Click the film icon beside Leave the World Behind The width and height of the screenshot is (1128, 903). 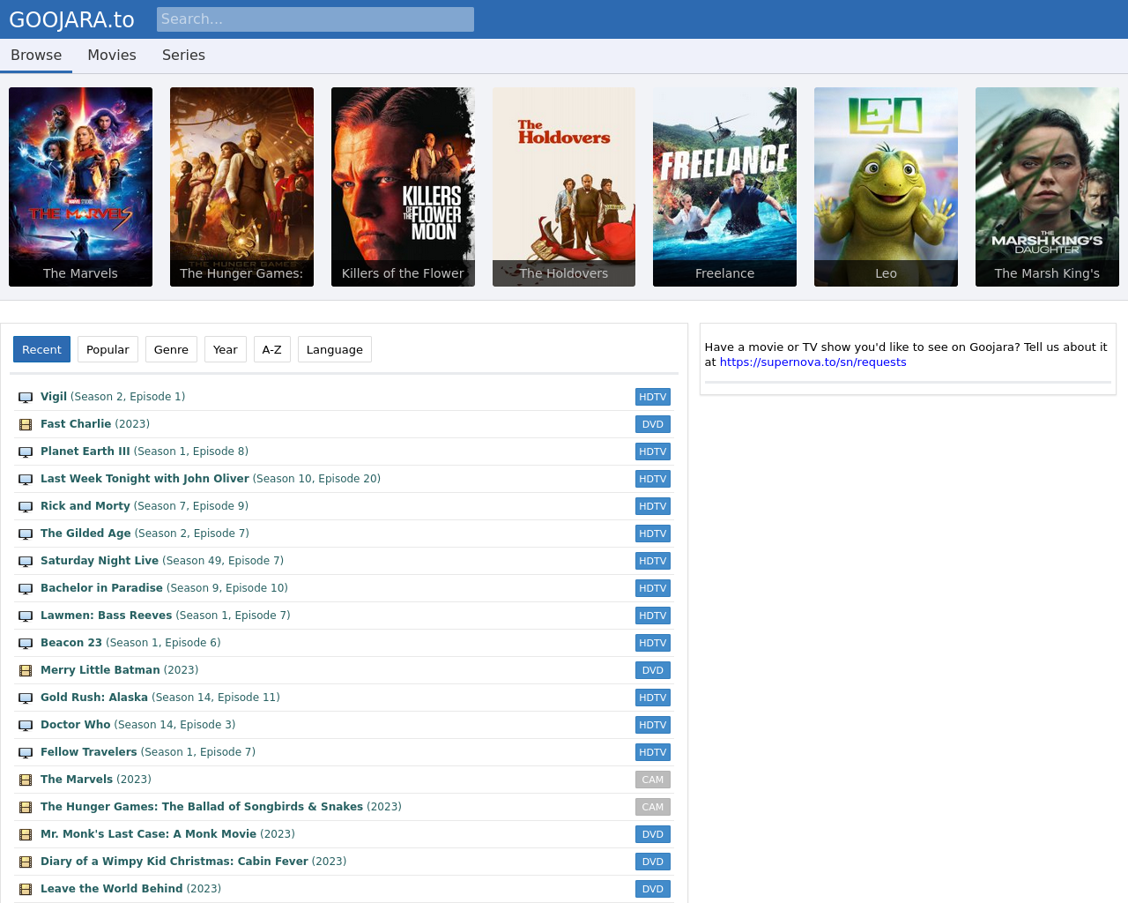pyautogui.click(x=26, y=890)
